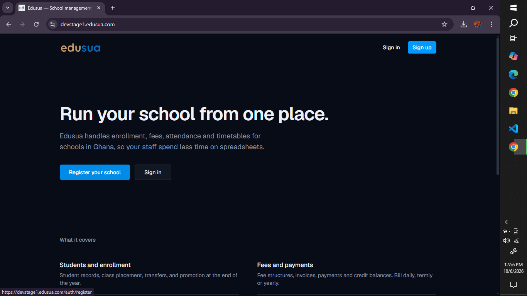Expand the tab search dropdown arrow

pos(7,8)
